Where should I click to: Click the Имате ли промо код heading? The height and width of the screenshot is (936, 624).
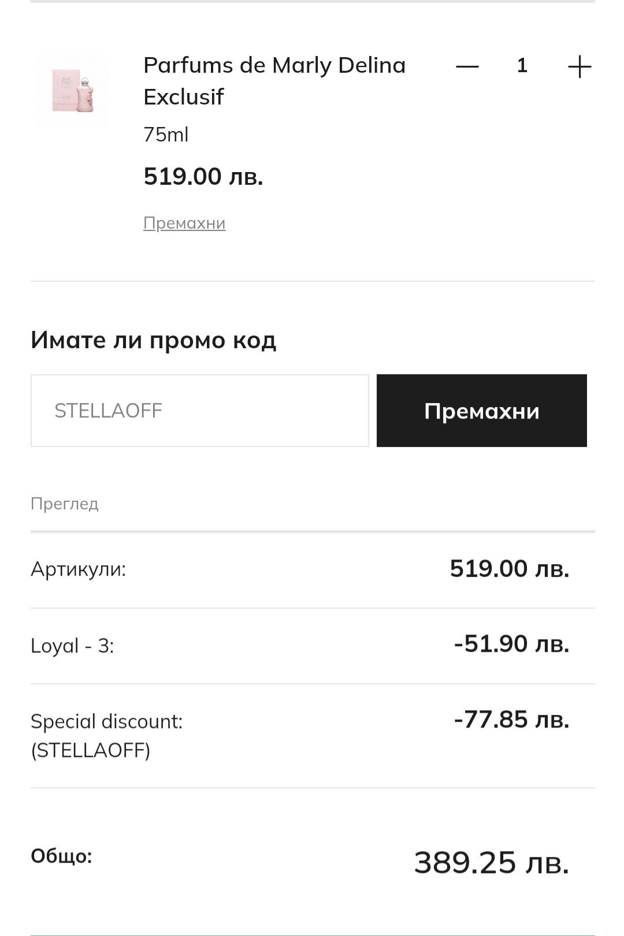tap(153, 340)
